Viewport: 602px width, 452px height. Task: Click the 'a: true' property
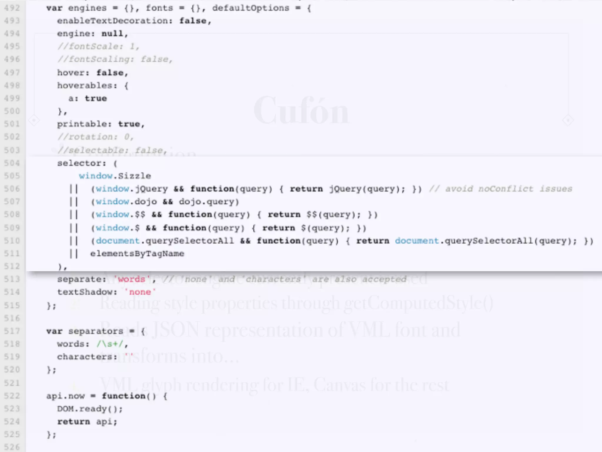(88, 98)
